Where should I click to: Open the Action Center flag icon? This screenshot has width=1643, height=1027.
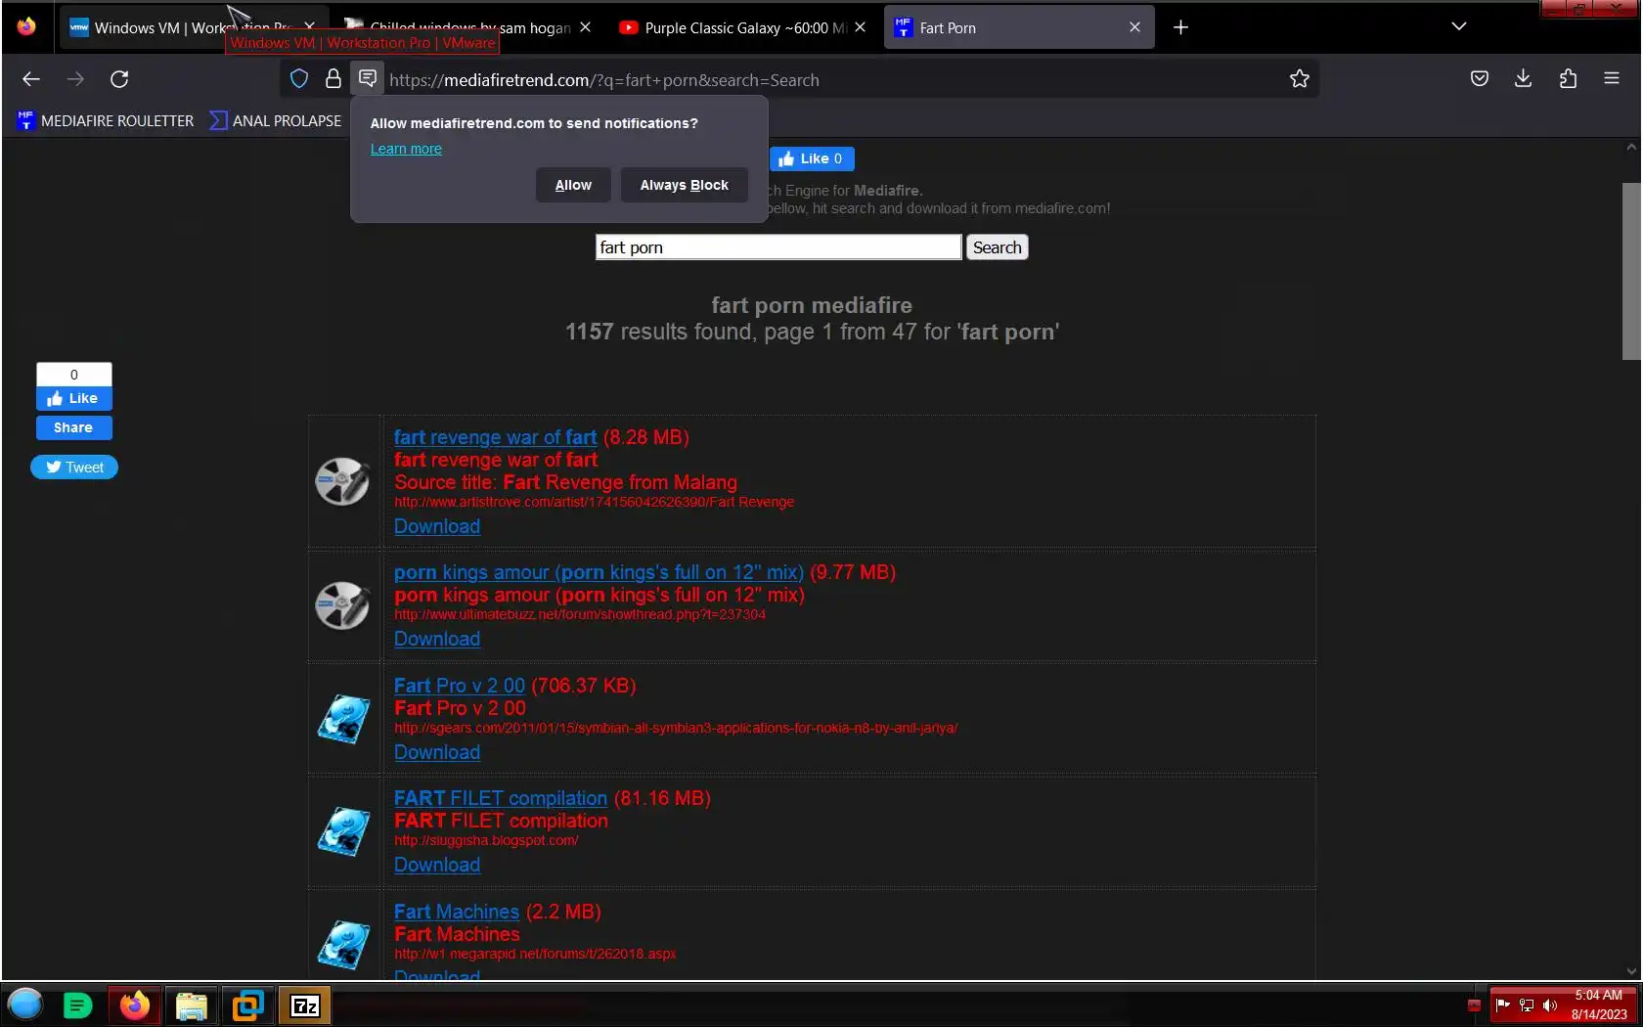click(x=1503, y=1005)
